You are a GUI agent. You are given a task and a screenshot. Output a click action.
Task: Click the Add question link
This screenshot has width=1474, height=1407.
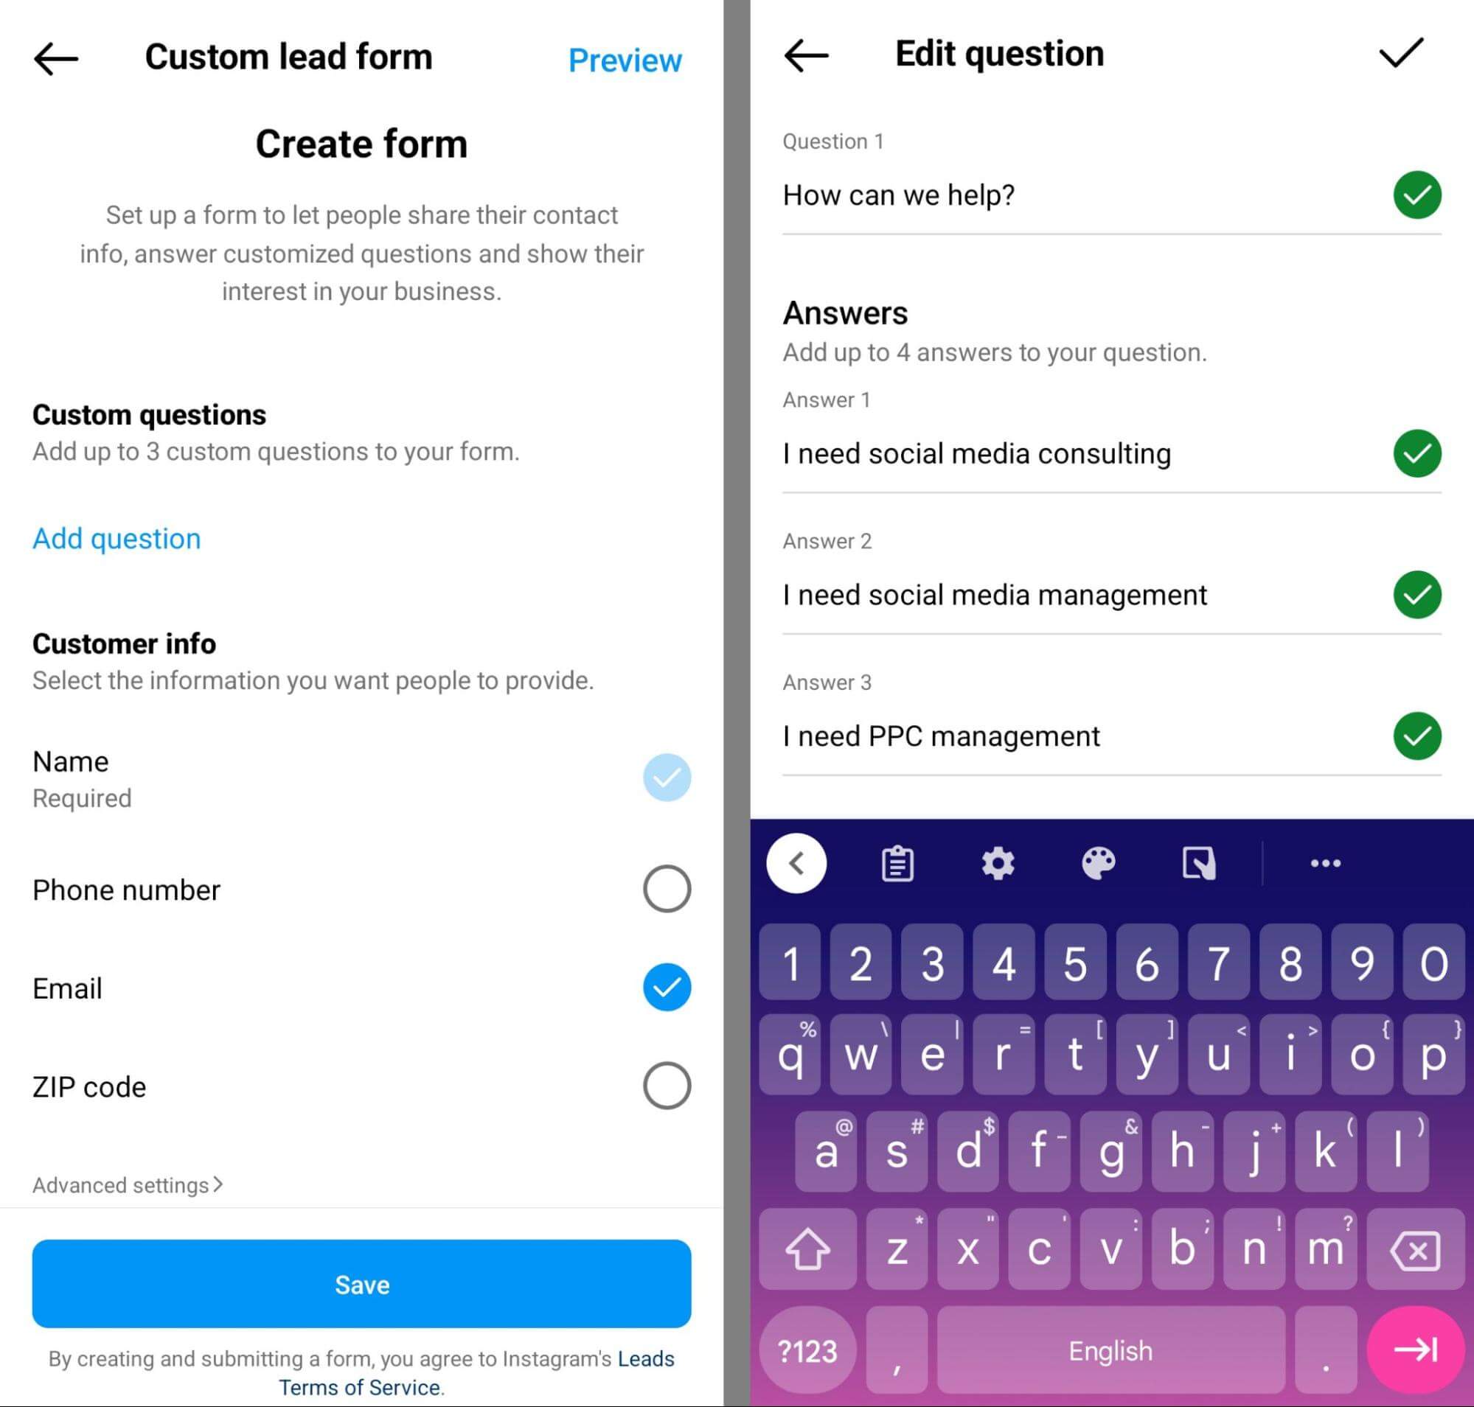point(116,537)
